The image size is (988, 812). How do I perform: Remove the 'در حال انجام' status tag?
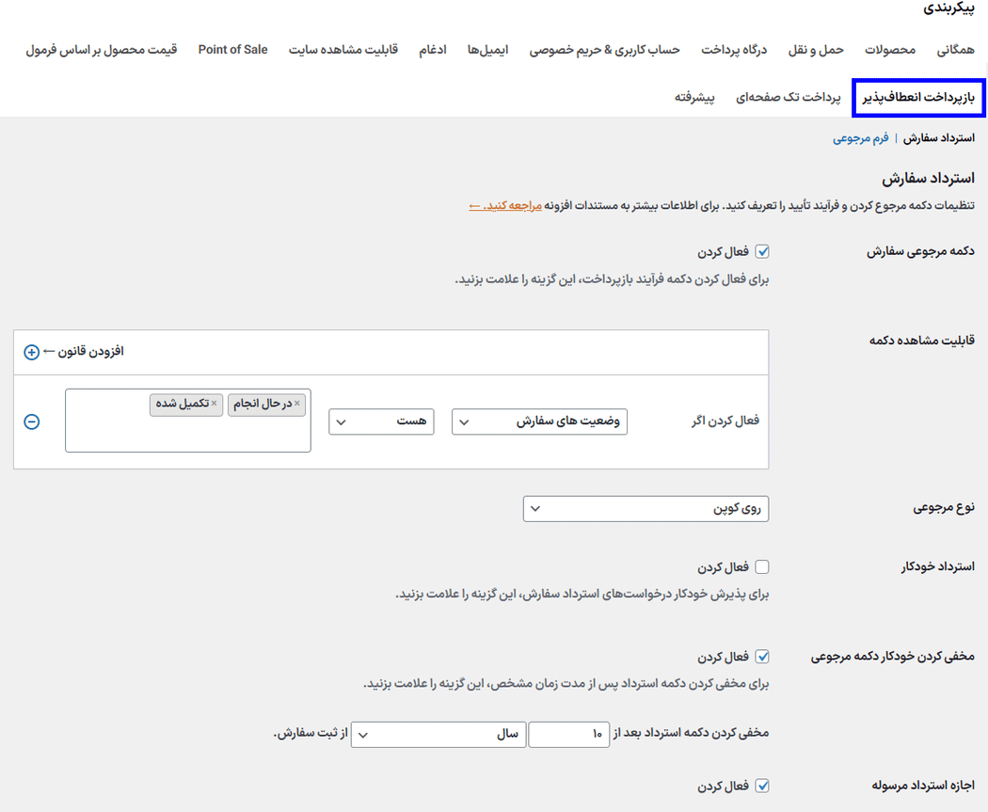297,404
